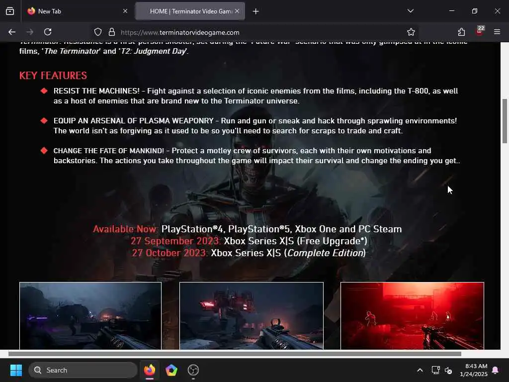Viewport: 509px width, 382px height.
Task: Click the KEY FEATURES heading
Action: [53, 76]
